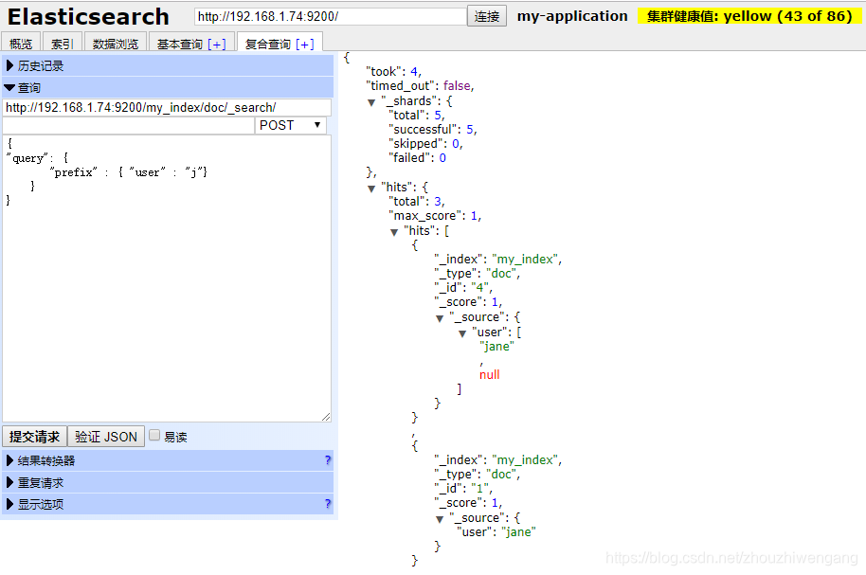The height and width of the screenshot is (575, 866).
Task: Switch to the 概览 overview tab
Action: [21, 44]
